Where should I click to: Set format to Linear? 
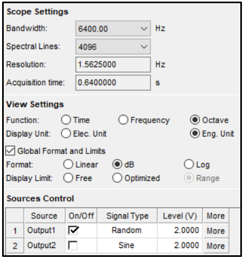(x=68, y=164)
